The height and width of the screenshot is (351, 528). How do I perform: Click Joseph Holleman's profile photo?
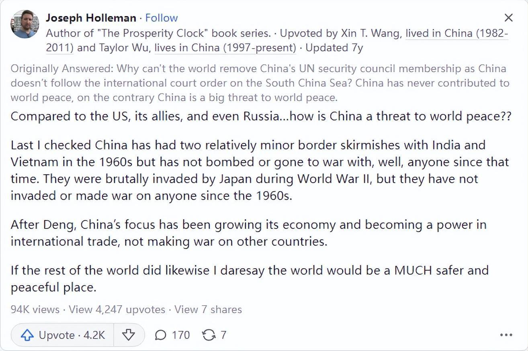click(25, 24)
